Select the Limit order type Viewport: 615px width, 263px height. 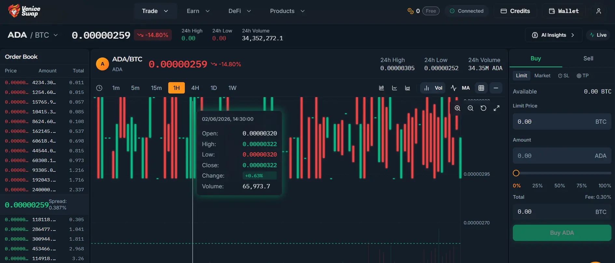(522, 76)
